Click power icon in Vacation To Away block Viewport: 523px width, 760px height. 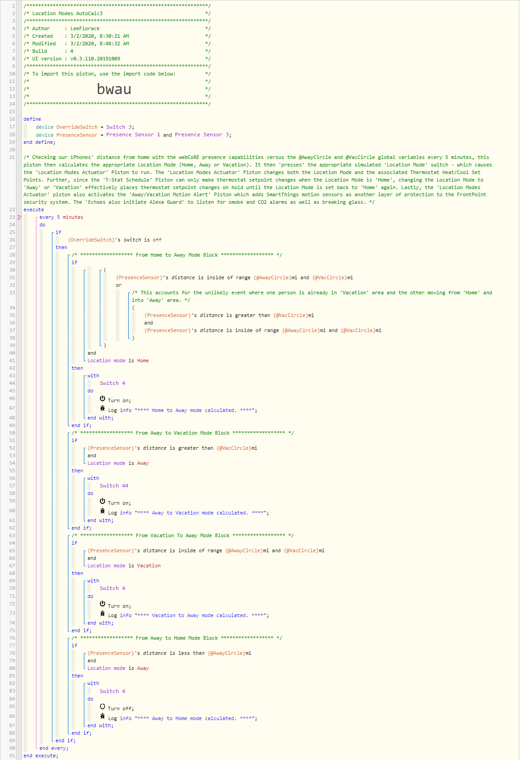tap(103, 604)
